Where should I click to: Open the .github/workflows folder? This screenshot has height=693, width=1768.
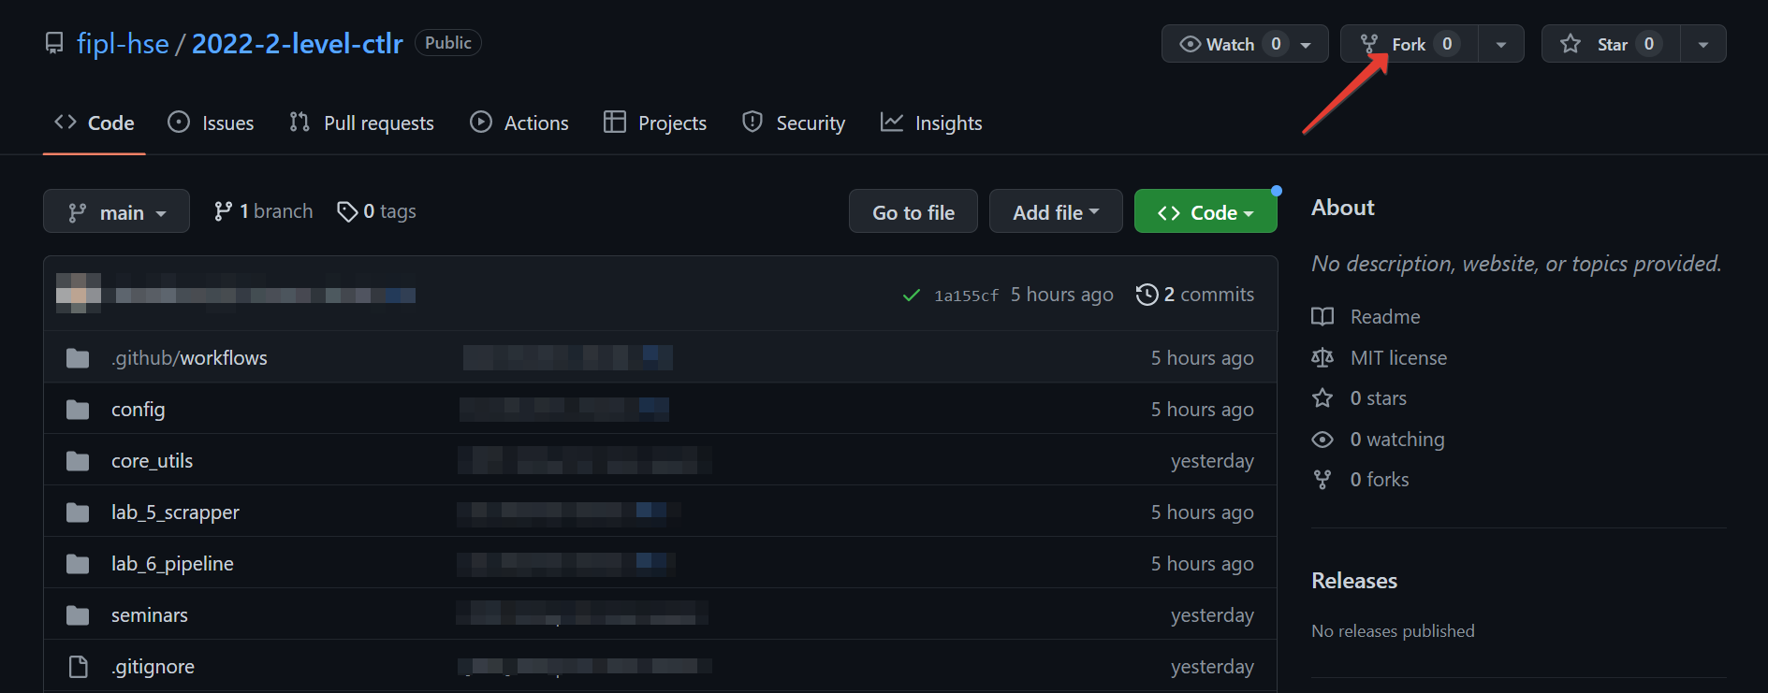(x=189, y=358)
